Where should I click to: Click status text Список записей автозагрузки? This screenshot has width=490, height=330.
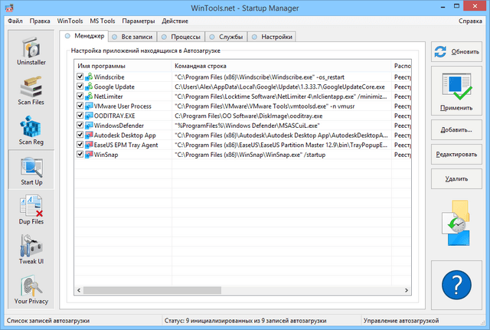click(48, 321)
